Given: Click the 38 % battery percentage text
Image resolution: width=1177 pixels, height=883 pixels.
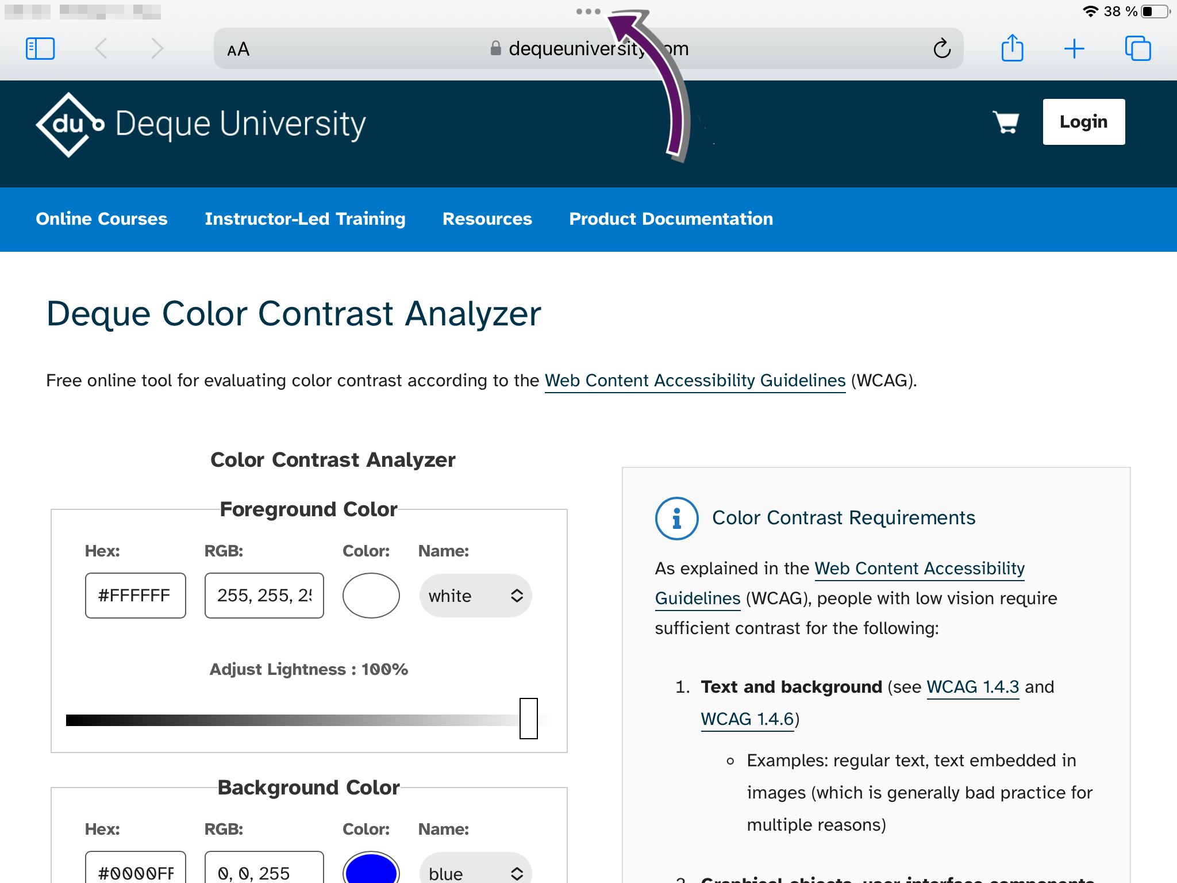Looking at the screenshot, I should tap(1121, 11).
